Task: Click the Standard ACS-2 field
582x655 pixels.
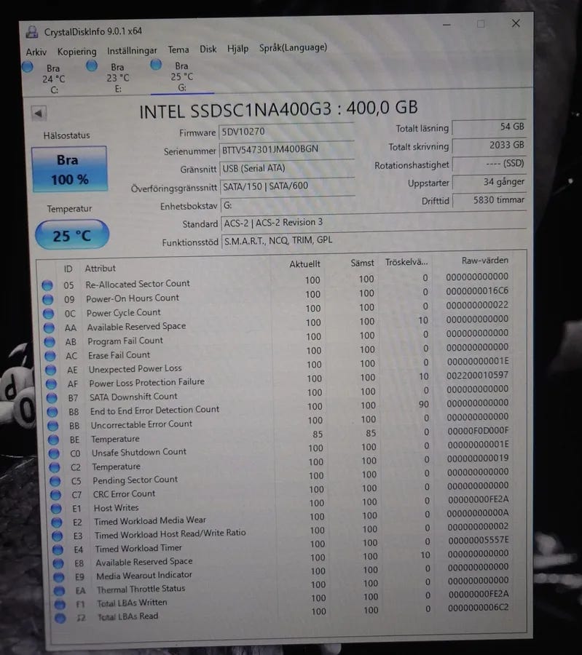Action: coord(374,223)
